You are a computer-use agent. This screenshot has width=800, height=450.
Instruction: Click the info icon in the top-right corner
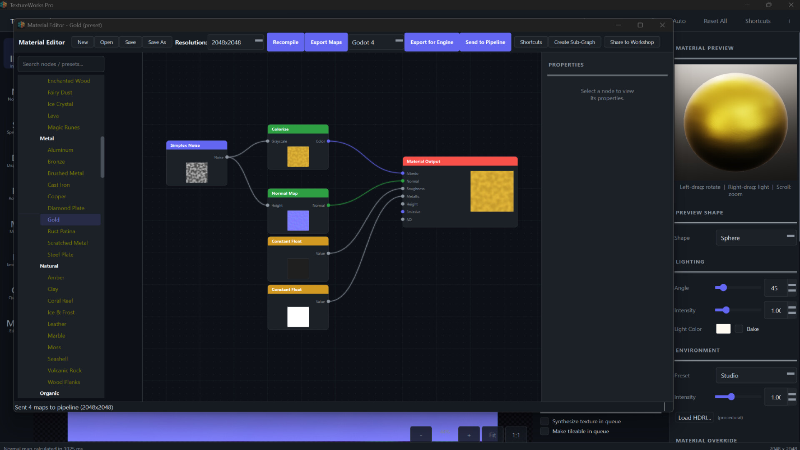(790, 21)
